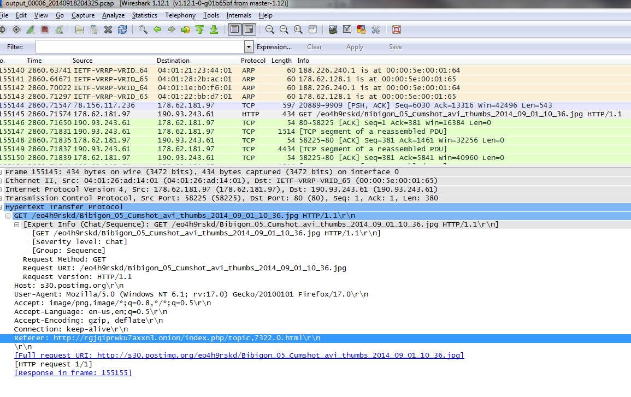This screenshot has width=631, height=397.
Task: Toggle auto scroll during live capture
Action: (x=249, y=30)
